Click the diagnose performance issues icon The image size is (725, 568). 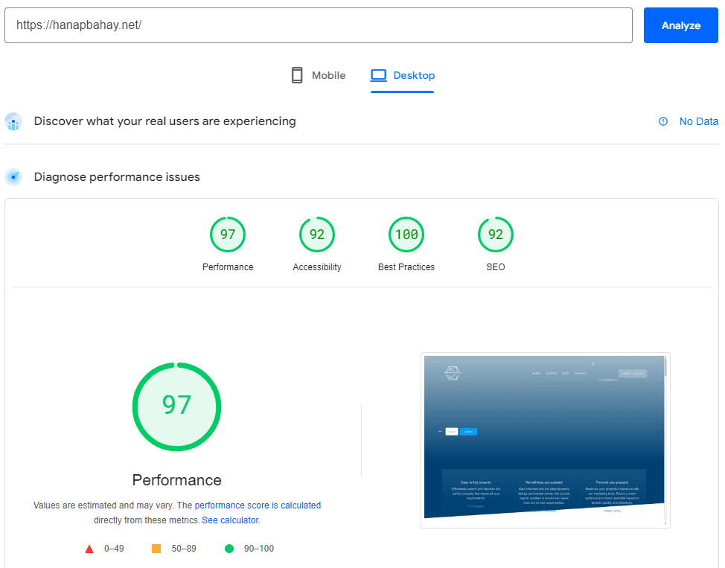[13, 177]
